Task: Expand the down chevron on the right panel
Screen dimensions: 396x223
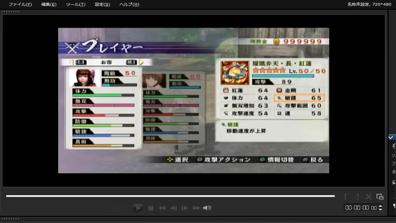Action: (x=394, y=183)
